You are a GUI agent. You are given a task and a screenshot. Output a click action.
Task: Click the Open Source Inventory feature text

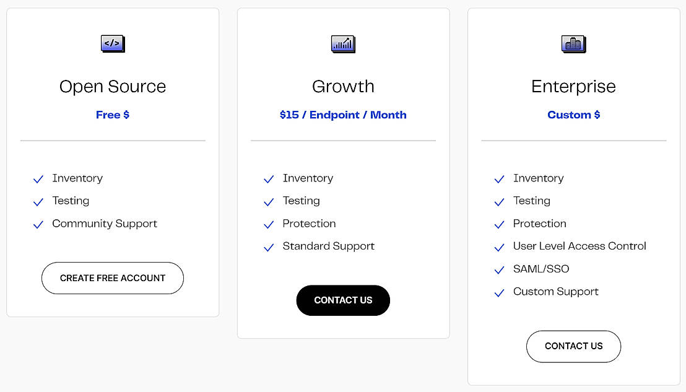[77, 178]
